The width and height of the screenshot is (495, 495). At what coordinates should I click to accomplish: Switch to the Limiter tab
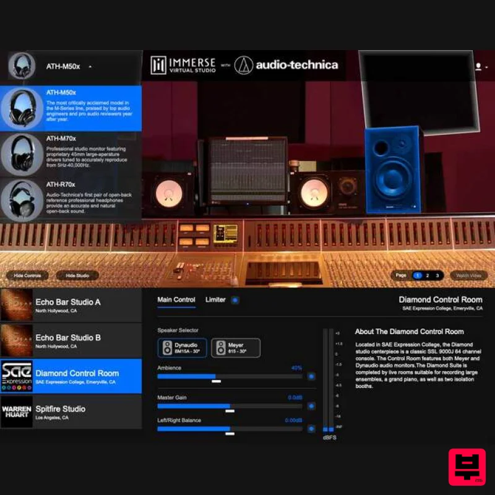tap(215, 299)
